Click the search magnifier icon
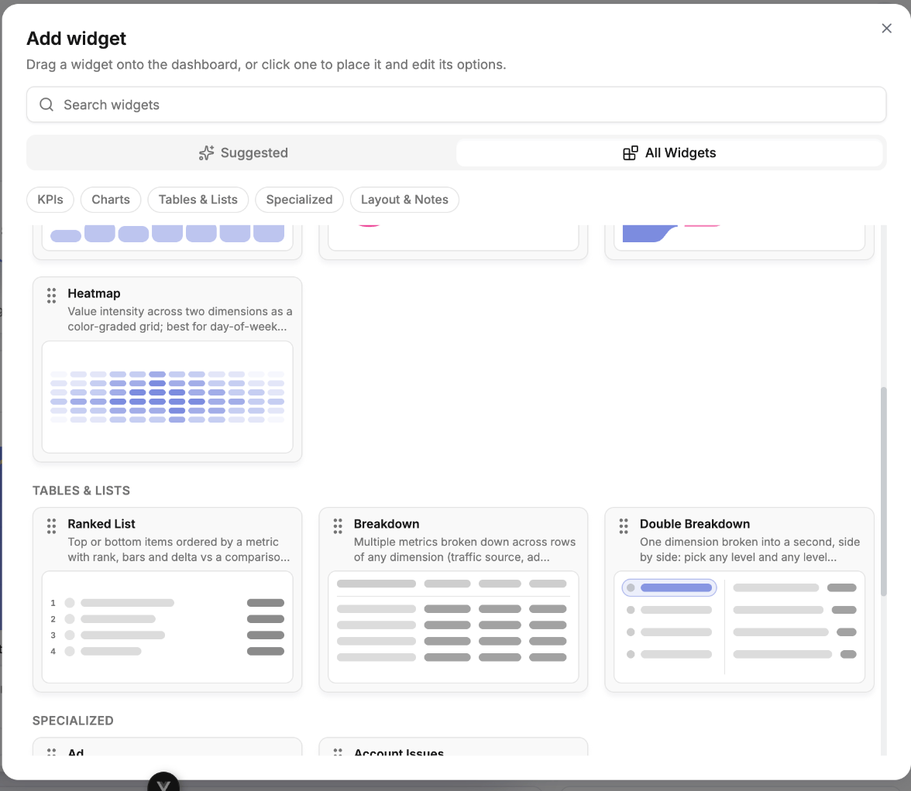 46,104
